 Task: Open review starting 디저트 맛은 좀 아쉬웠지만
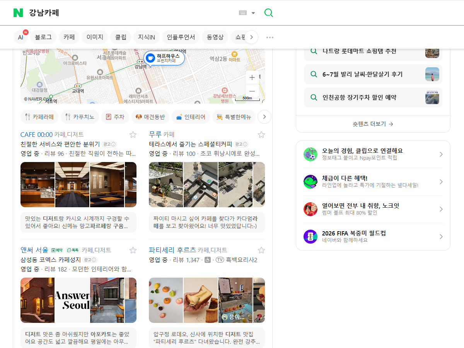pos(78,338)
